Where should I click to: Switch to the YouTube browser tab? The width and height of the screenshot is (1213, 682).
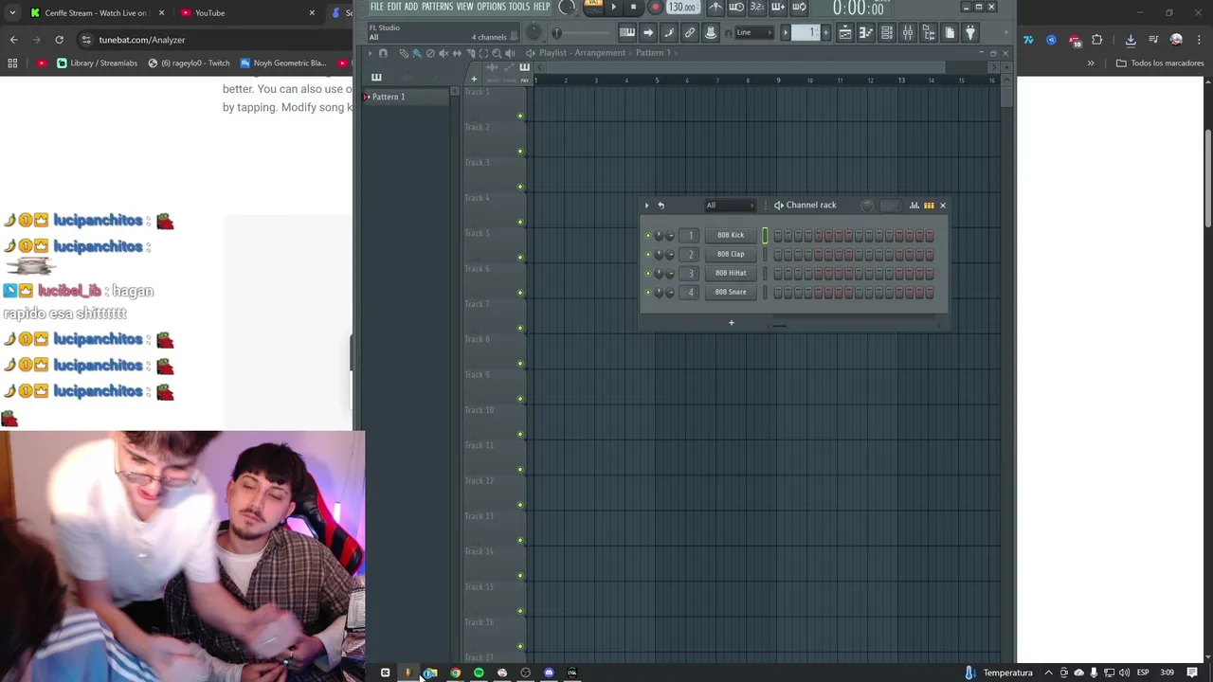tap(246, 12)
